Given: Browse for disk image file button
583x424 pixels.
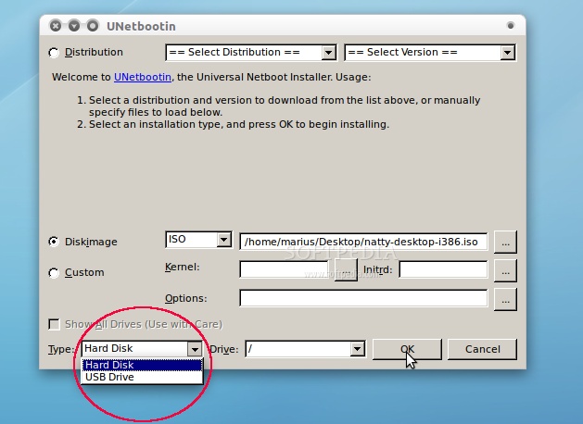Looking at the screenshot, I should click(x=505, y=242).
